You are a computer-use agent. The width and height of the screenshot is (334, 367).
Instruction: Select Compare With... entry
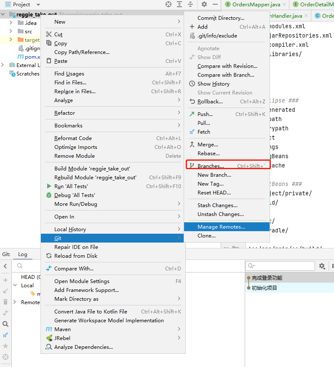(x=113, y=269)
